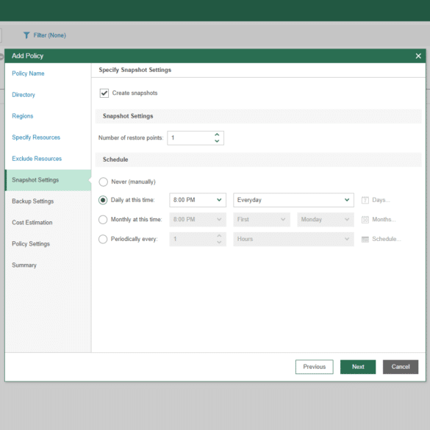Screen dimensions: 430x430
Task: Decrease the number of restore points
Action: point(217,141)
